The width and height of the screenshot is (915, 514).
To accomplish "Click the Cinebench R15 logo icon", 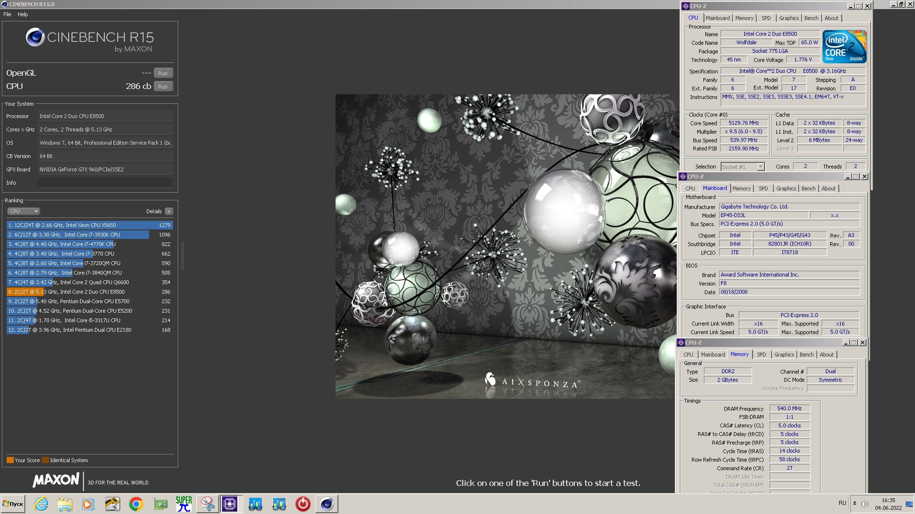I will point(35,37).
